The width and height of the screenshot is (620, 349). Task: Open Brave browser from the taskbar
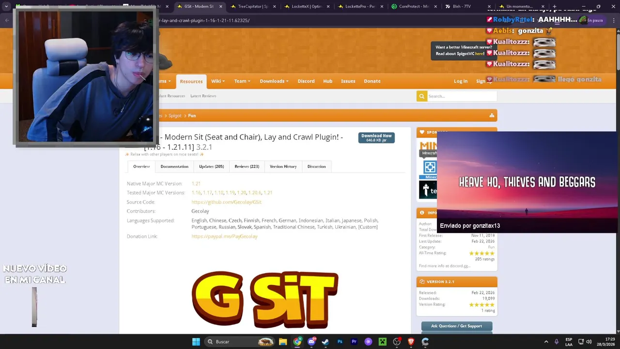411,342
